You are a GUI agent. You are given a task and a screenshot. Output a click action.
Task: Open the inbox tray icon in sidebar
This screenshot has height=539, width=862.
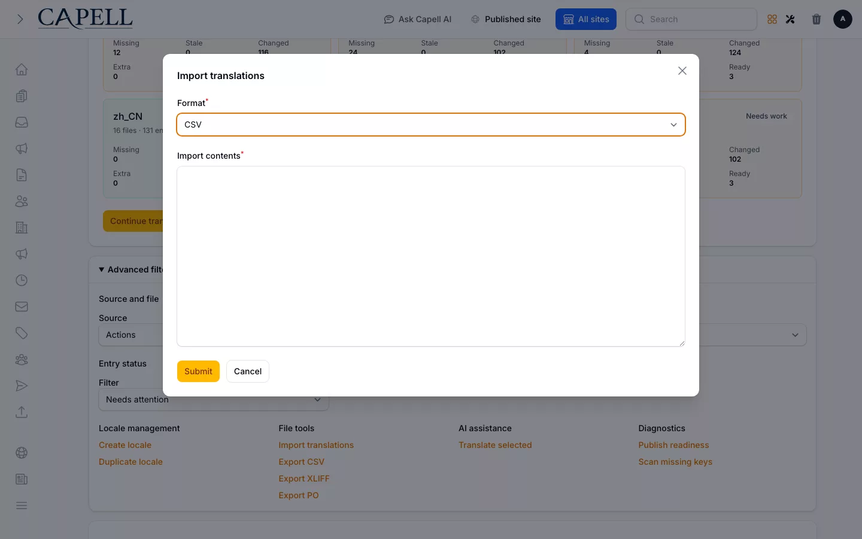pos(22,122)
